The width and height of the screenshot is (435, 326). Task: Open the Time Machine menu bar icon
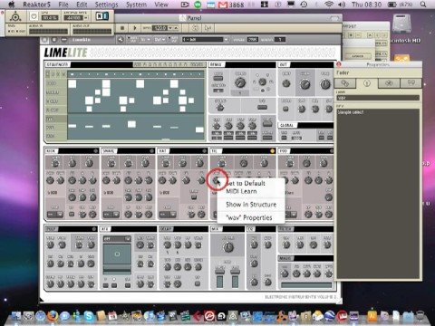304,5
